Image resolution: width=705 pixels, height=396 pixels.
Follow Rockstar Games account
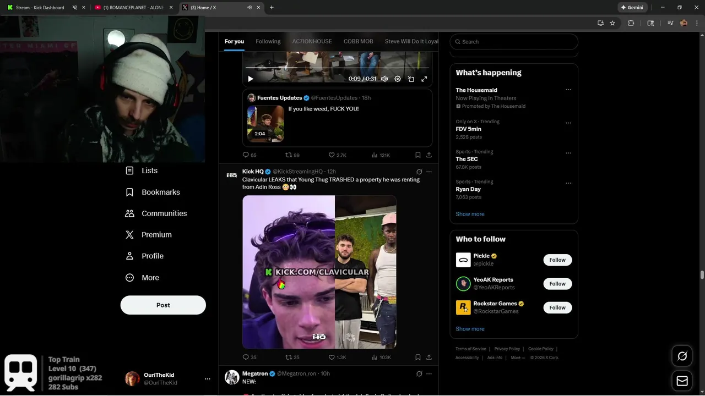pyautogui.click(x=557, y=307)
